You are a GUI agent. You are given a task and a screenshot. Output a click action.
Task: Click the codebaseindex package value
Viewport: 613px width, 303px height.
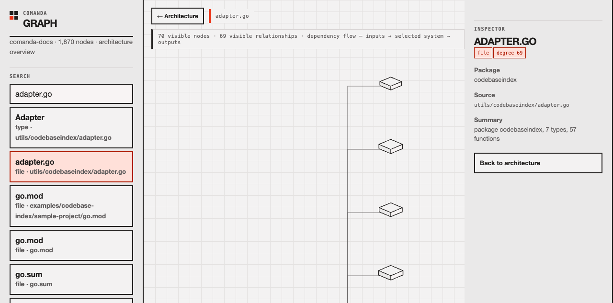495,80
